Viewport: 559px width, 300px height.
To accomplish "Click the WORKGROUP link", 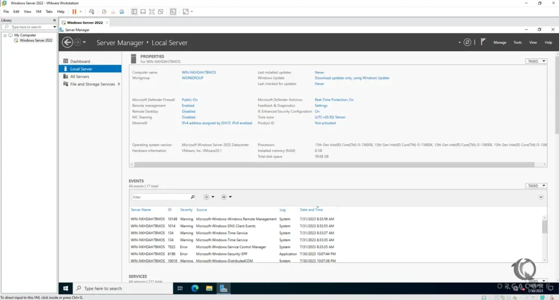I will pos(193,78).
